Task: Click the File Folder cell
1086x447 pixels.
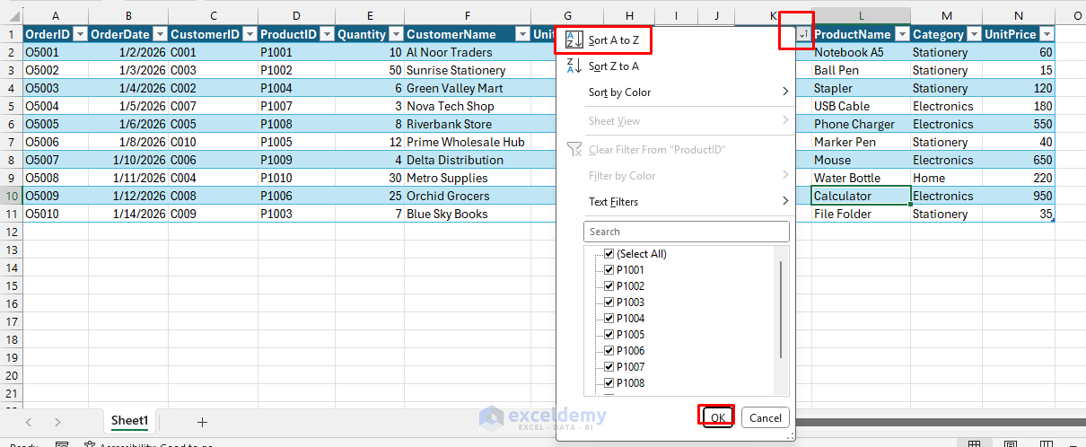Action: coord(861,214)
